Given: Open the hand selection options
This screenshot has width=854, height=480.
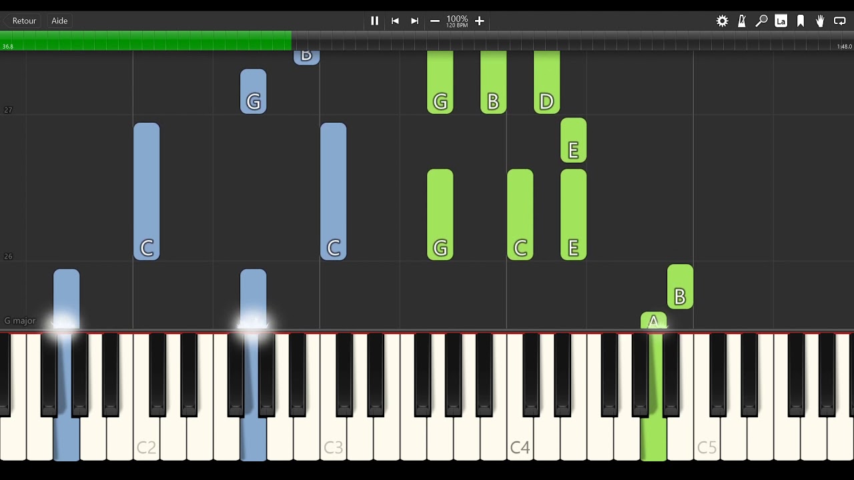Looking at the screenshot, I should [x=820, y=21].
